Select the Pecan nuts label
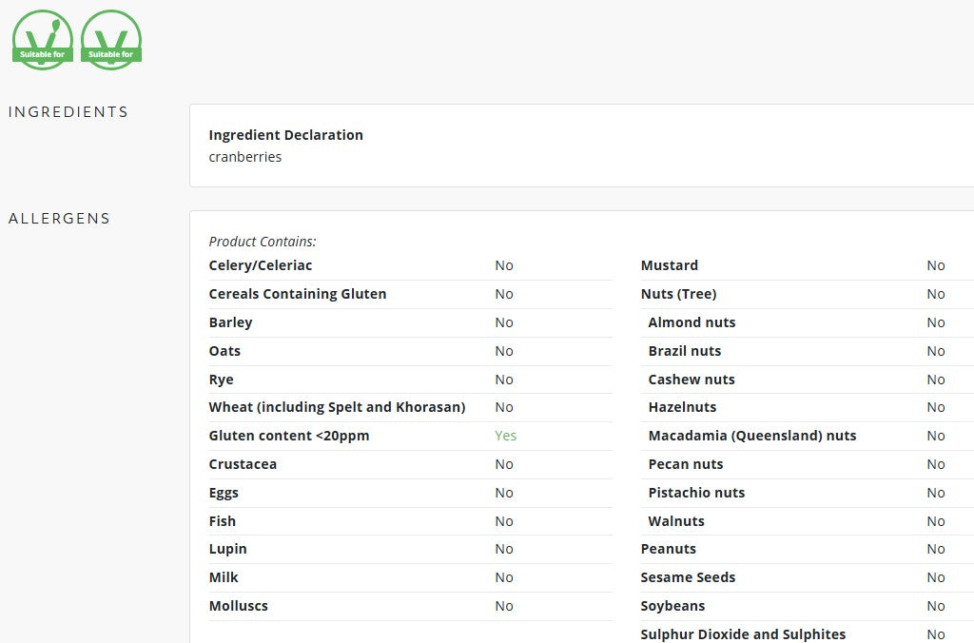This screenshot has width=974, height=643. pyautogui.click(x=685, y=464)
